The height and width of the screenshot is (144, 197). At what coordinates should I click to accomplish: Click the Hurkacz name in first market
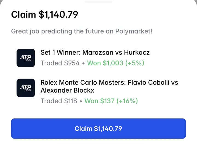(x=137, y=52)
